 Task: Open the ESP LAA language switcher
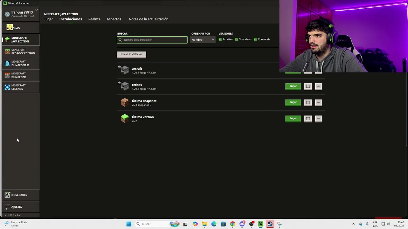tap(375, 224)
